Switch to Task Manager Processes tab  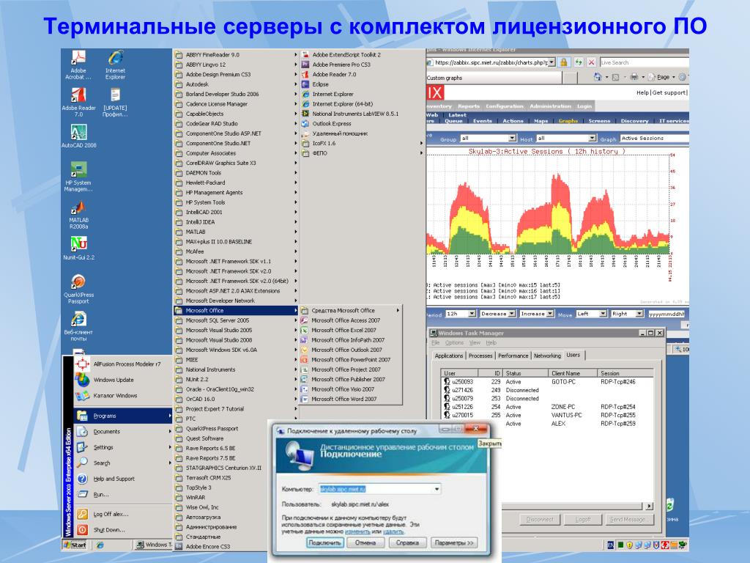(x=480, y=356)
